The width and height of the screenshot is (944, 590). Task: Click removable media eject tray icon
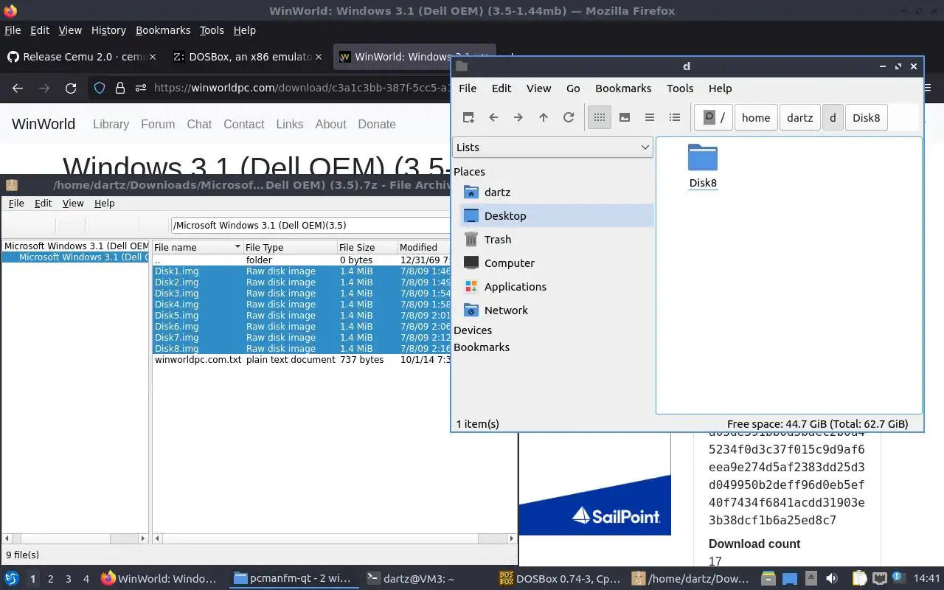coord(811,579)
